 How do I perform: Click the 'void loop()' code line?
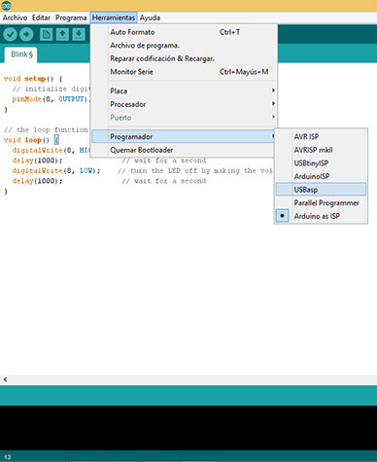pos(31,140)
